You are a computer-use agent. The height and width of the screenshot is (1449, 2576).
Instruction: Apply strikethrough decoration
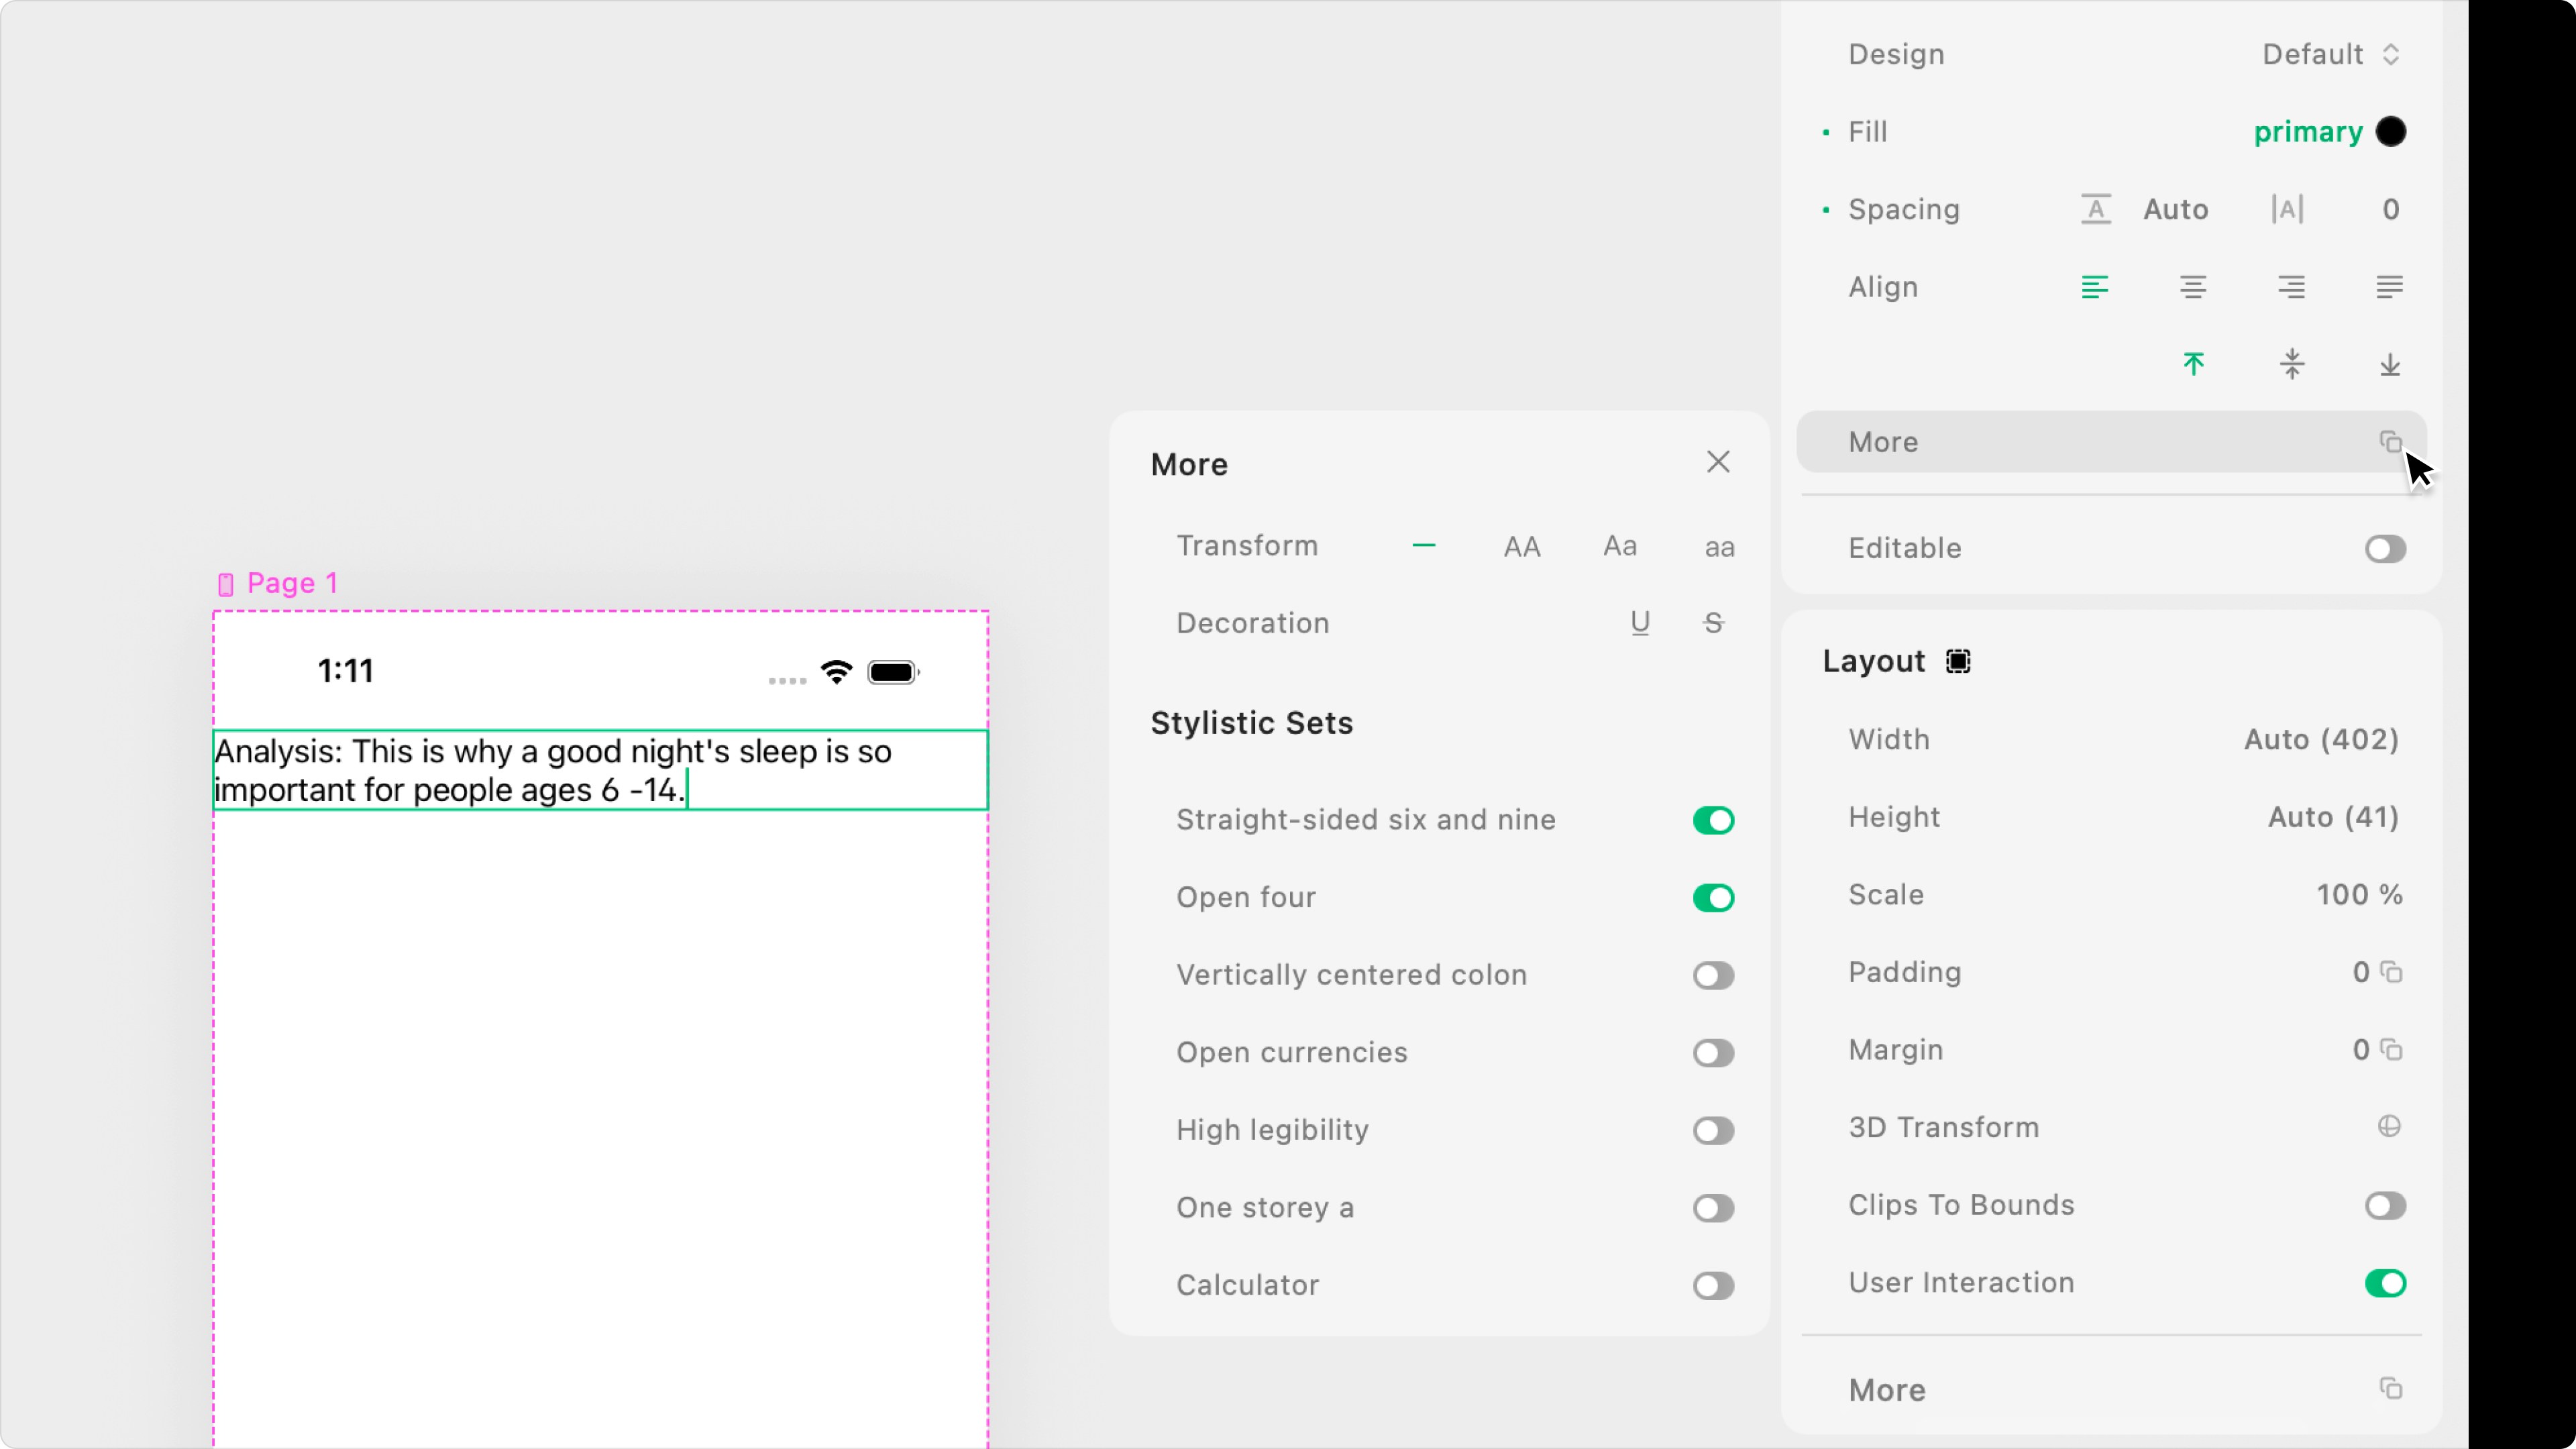1713,623
